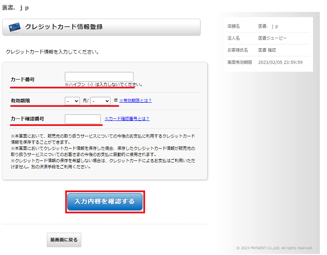The height and width of the screenshot is (255, 327).
Task: Click the 入力内容を確認する button
Action: (x=105, y=202)
